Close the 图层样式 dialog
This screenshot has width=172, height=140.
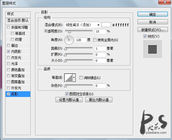pos(165,2)
